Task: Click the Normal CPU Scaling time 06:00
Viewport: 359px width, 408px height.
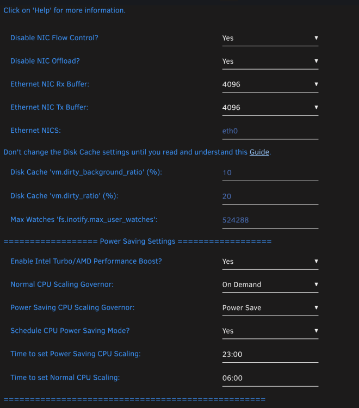Action: click(x=270, y=378)
